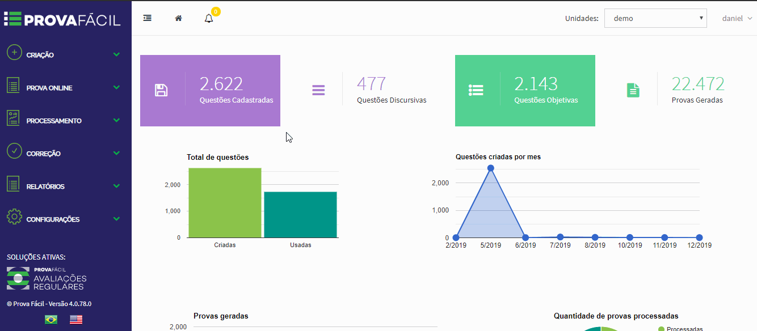The width and height of the screenshot is (757, 331).
Task: Expand the Criação chevron
Action: click(x=116, y=55)
